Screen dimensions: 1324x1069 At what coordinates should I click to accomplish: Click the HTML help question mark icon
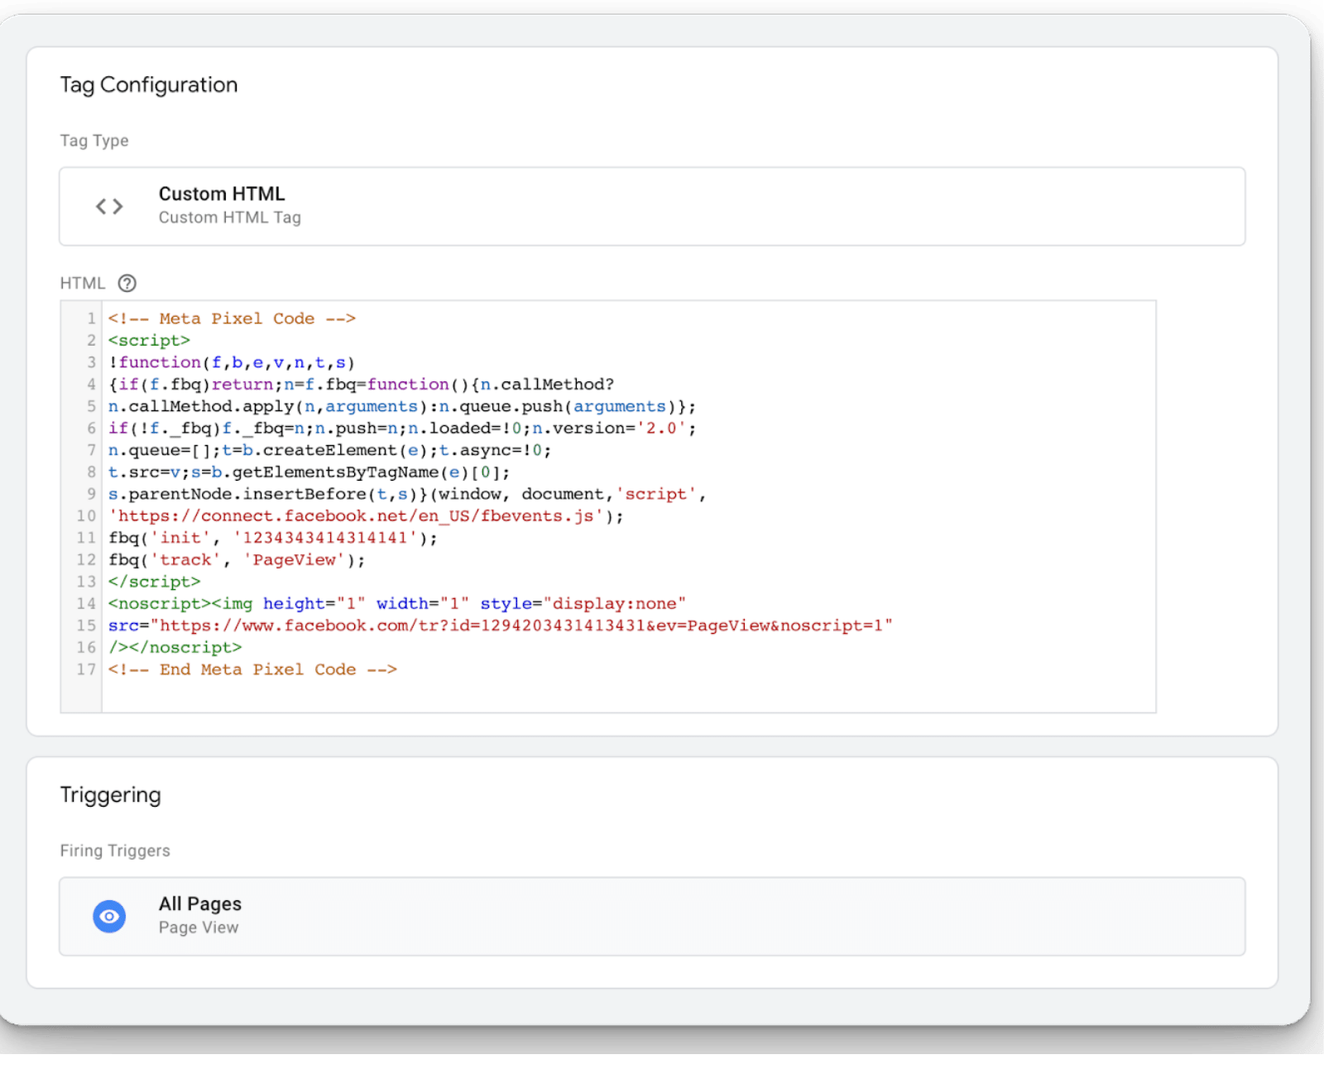(x=127, y=284)
